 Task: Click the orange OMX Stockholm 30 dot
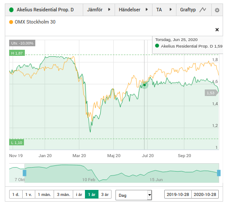coord(11,22)
